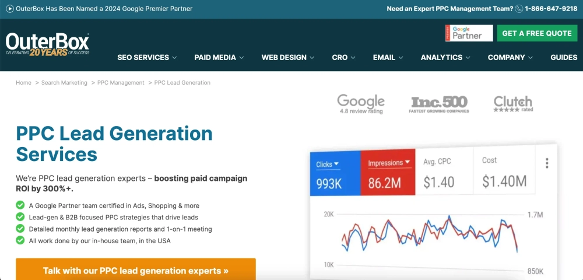Click the PPC Lead Generation breadcrumb text
583x280 pixels.
click(x=182, y=83)
